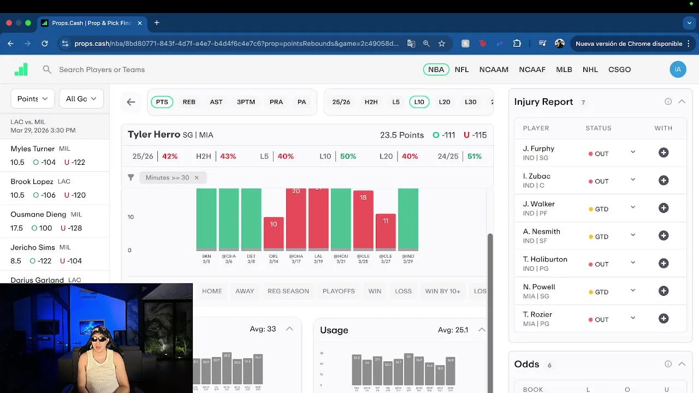Image resolution: width=699 pixels, height=393 pixels.
Task: Switch to NHL league tab
Action: point(590,69)
